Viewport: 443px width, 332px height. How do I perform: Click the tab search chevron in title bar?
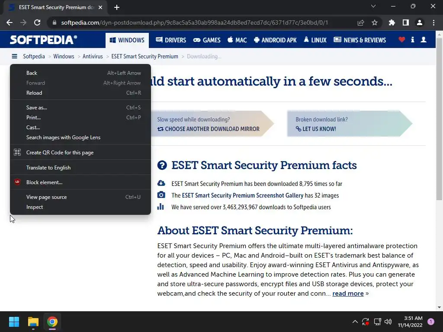pyautogui.click(x=373, y=6)
